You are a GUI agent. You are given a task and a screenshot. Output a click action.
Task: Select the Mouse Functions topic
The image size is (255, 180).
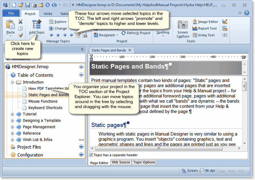(42, 101)
